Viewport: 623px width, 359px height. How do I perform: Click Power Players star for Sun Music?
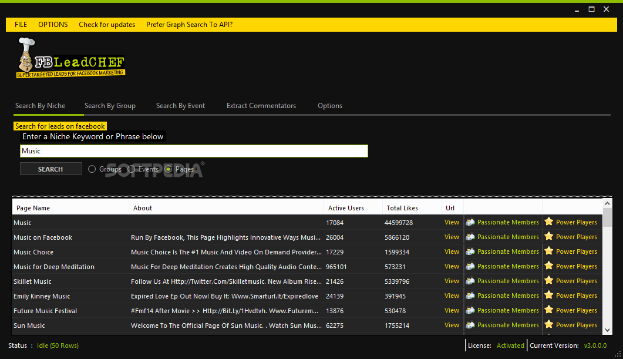[548, 324]
